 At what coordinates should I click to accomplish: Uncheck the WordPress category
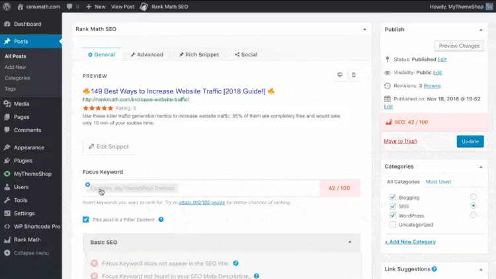tap(393, 216)
